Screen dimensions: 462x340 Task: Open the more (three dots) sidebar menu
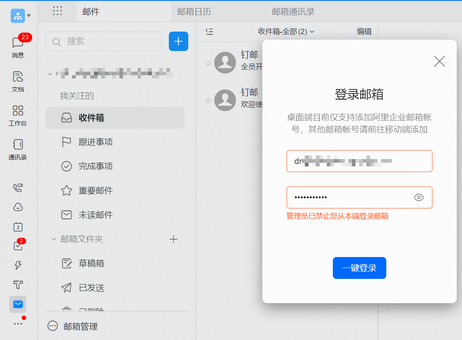[x=18, y=323]
